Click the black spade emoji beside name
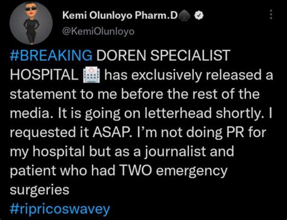Image resolution: width=287 pixels, height=220 pixels. [185, 16]
